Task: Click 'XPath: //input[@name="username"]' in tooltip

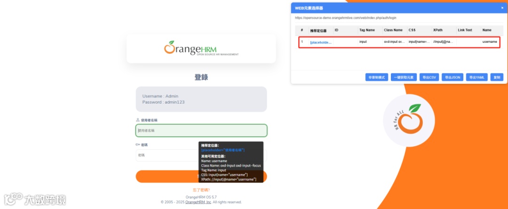Action: 229,179
